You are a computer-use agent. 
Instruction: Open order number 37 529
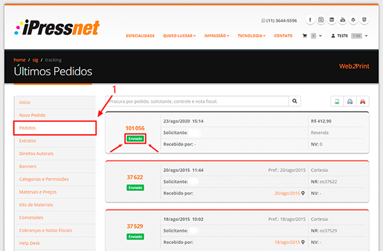(135, 226)
